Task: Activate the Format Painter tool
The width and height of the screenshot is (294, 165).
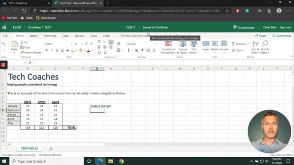Action: point(31,53)
